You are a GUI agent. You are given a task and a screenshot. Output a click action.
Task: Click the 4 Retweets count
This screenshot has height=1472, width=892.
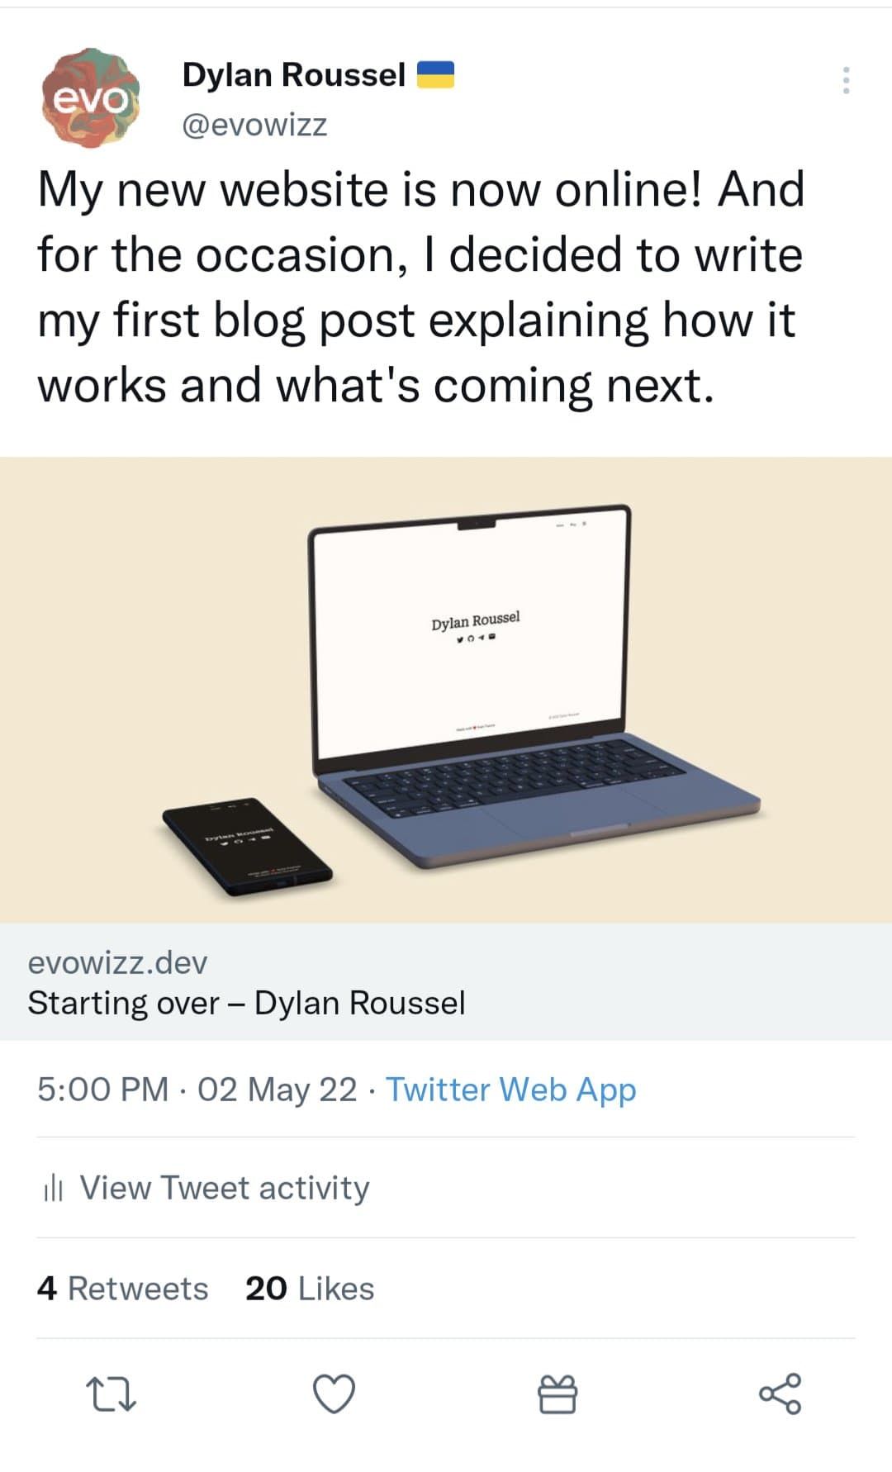[x=122, y=1287]
